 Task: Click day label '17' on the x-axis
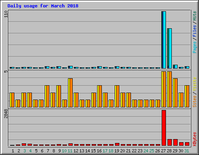105,151
